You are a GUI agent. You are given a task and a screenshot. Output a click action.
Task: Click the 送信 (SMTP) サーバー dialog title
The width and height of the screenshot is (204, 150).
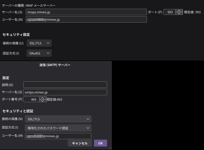coord(55,65)
